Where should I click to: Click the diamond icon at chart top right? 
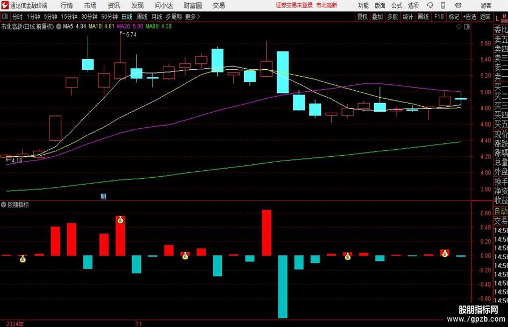[459, 27]
